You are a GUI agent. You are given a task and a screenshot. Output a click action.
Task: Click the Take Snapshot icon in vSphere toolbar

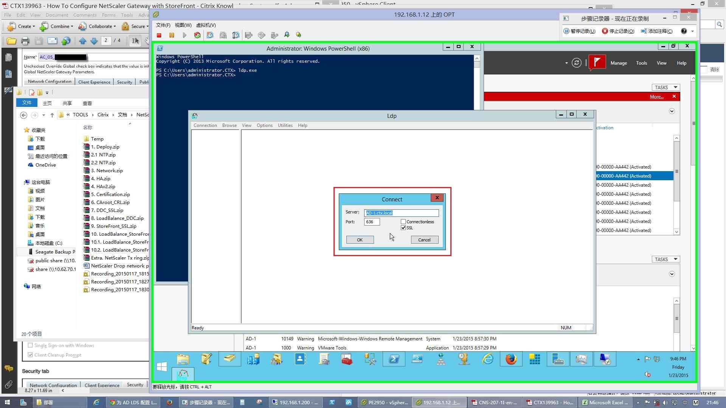(x=210, y=35)
